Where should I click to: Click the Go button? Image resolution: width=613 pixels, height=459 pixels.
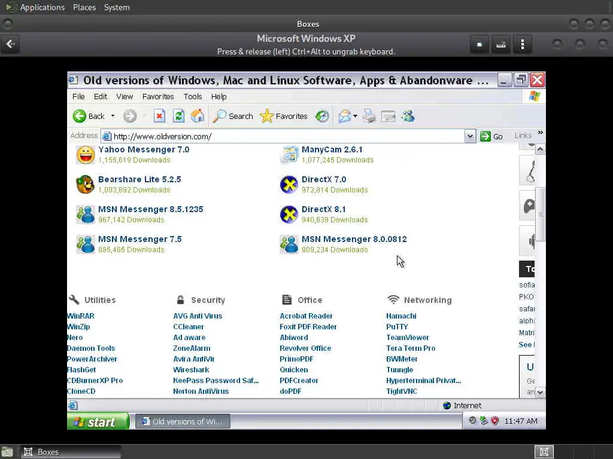[491, 136]
